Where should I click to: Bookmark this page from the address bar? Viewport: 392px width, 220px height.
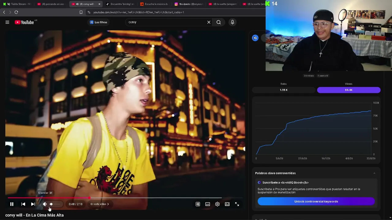[81, 12]
